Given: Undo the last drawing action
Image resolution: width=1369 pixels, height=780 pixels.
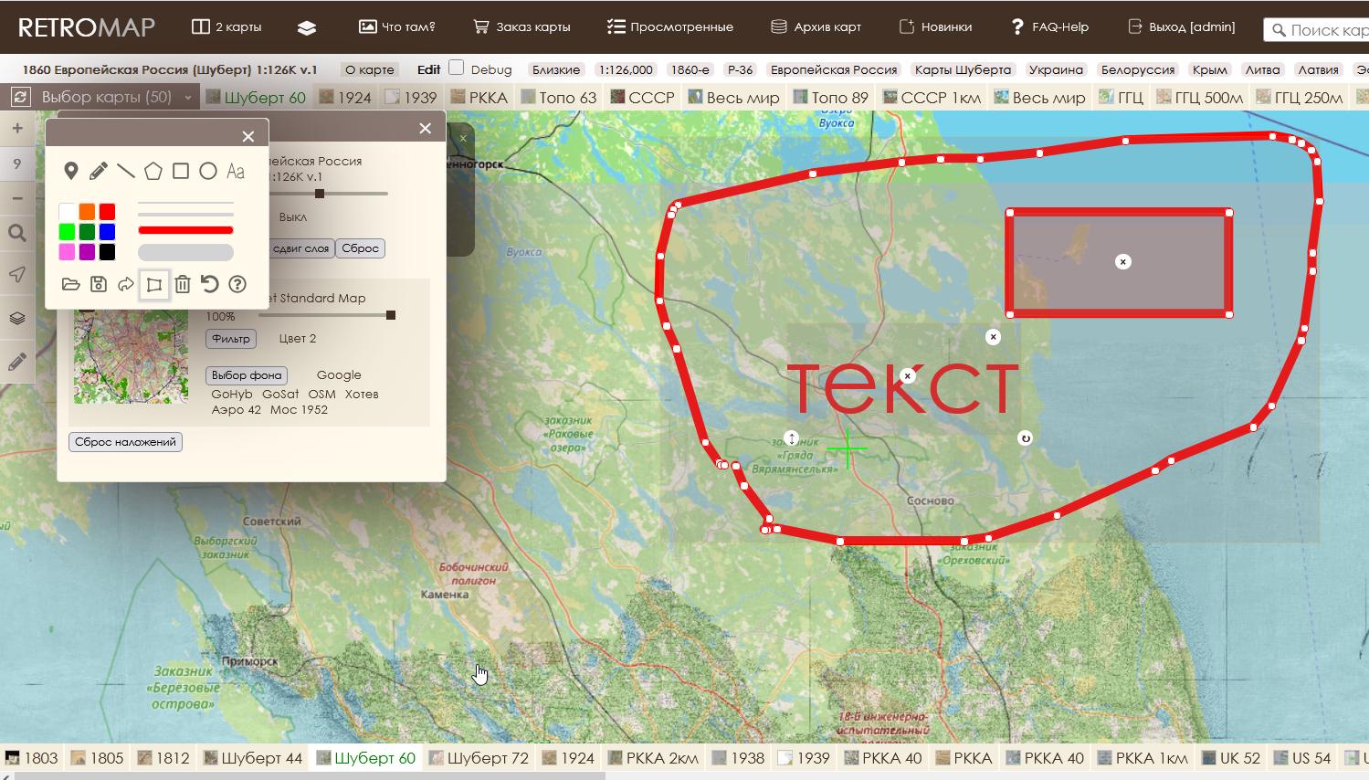Looking at the screenshot, I should (210, 284).
